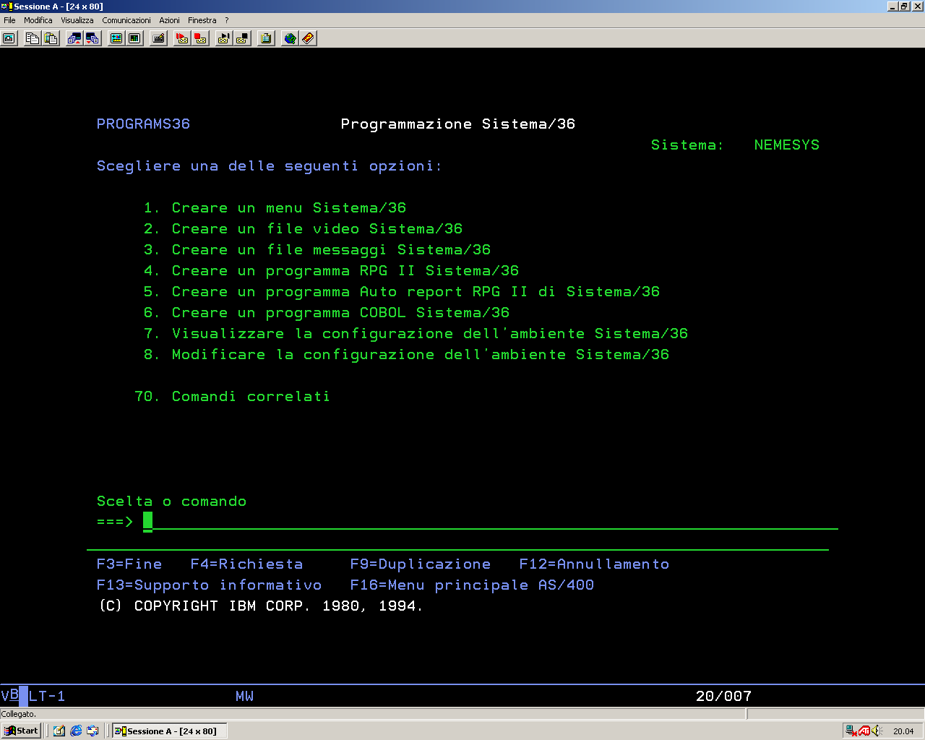Open the File menu
Viewport: 925px width, 740px height.
tap(9, 20)
